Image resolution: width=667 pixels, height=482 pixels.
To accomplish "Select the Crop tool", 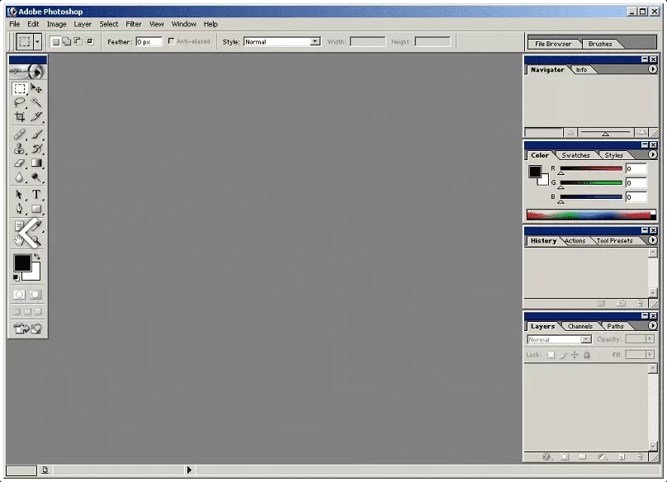I will click(x=20, y=116).
